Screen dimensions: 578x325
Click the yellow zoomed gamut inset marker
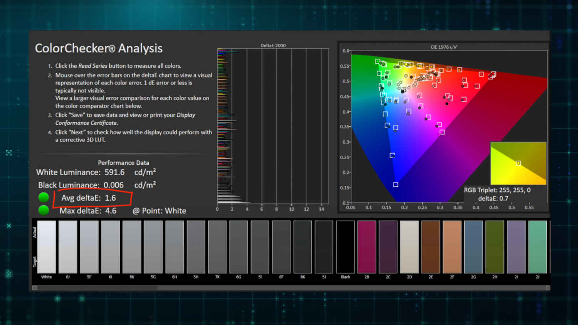click(x=518, y=163)
